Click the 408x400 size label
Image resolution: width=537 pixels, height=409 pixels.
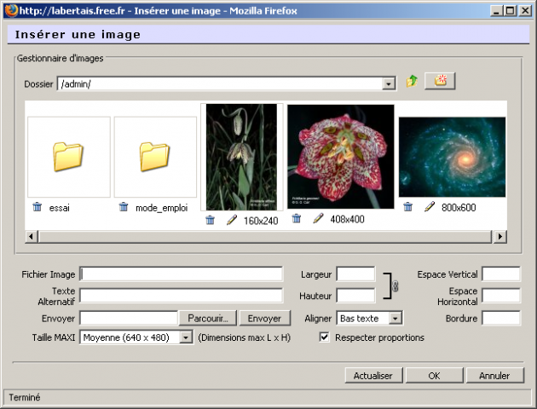[x=347, y=219]
